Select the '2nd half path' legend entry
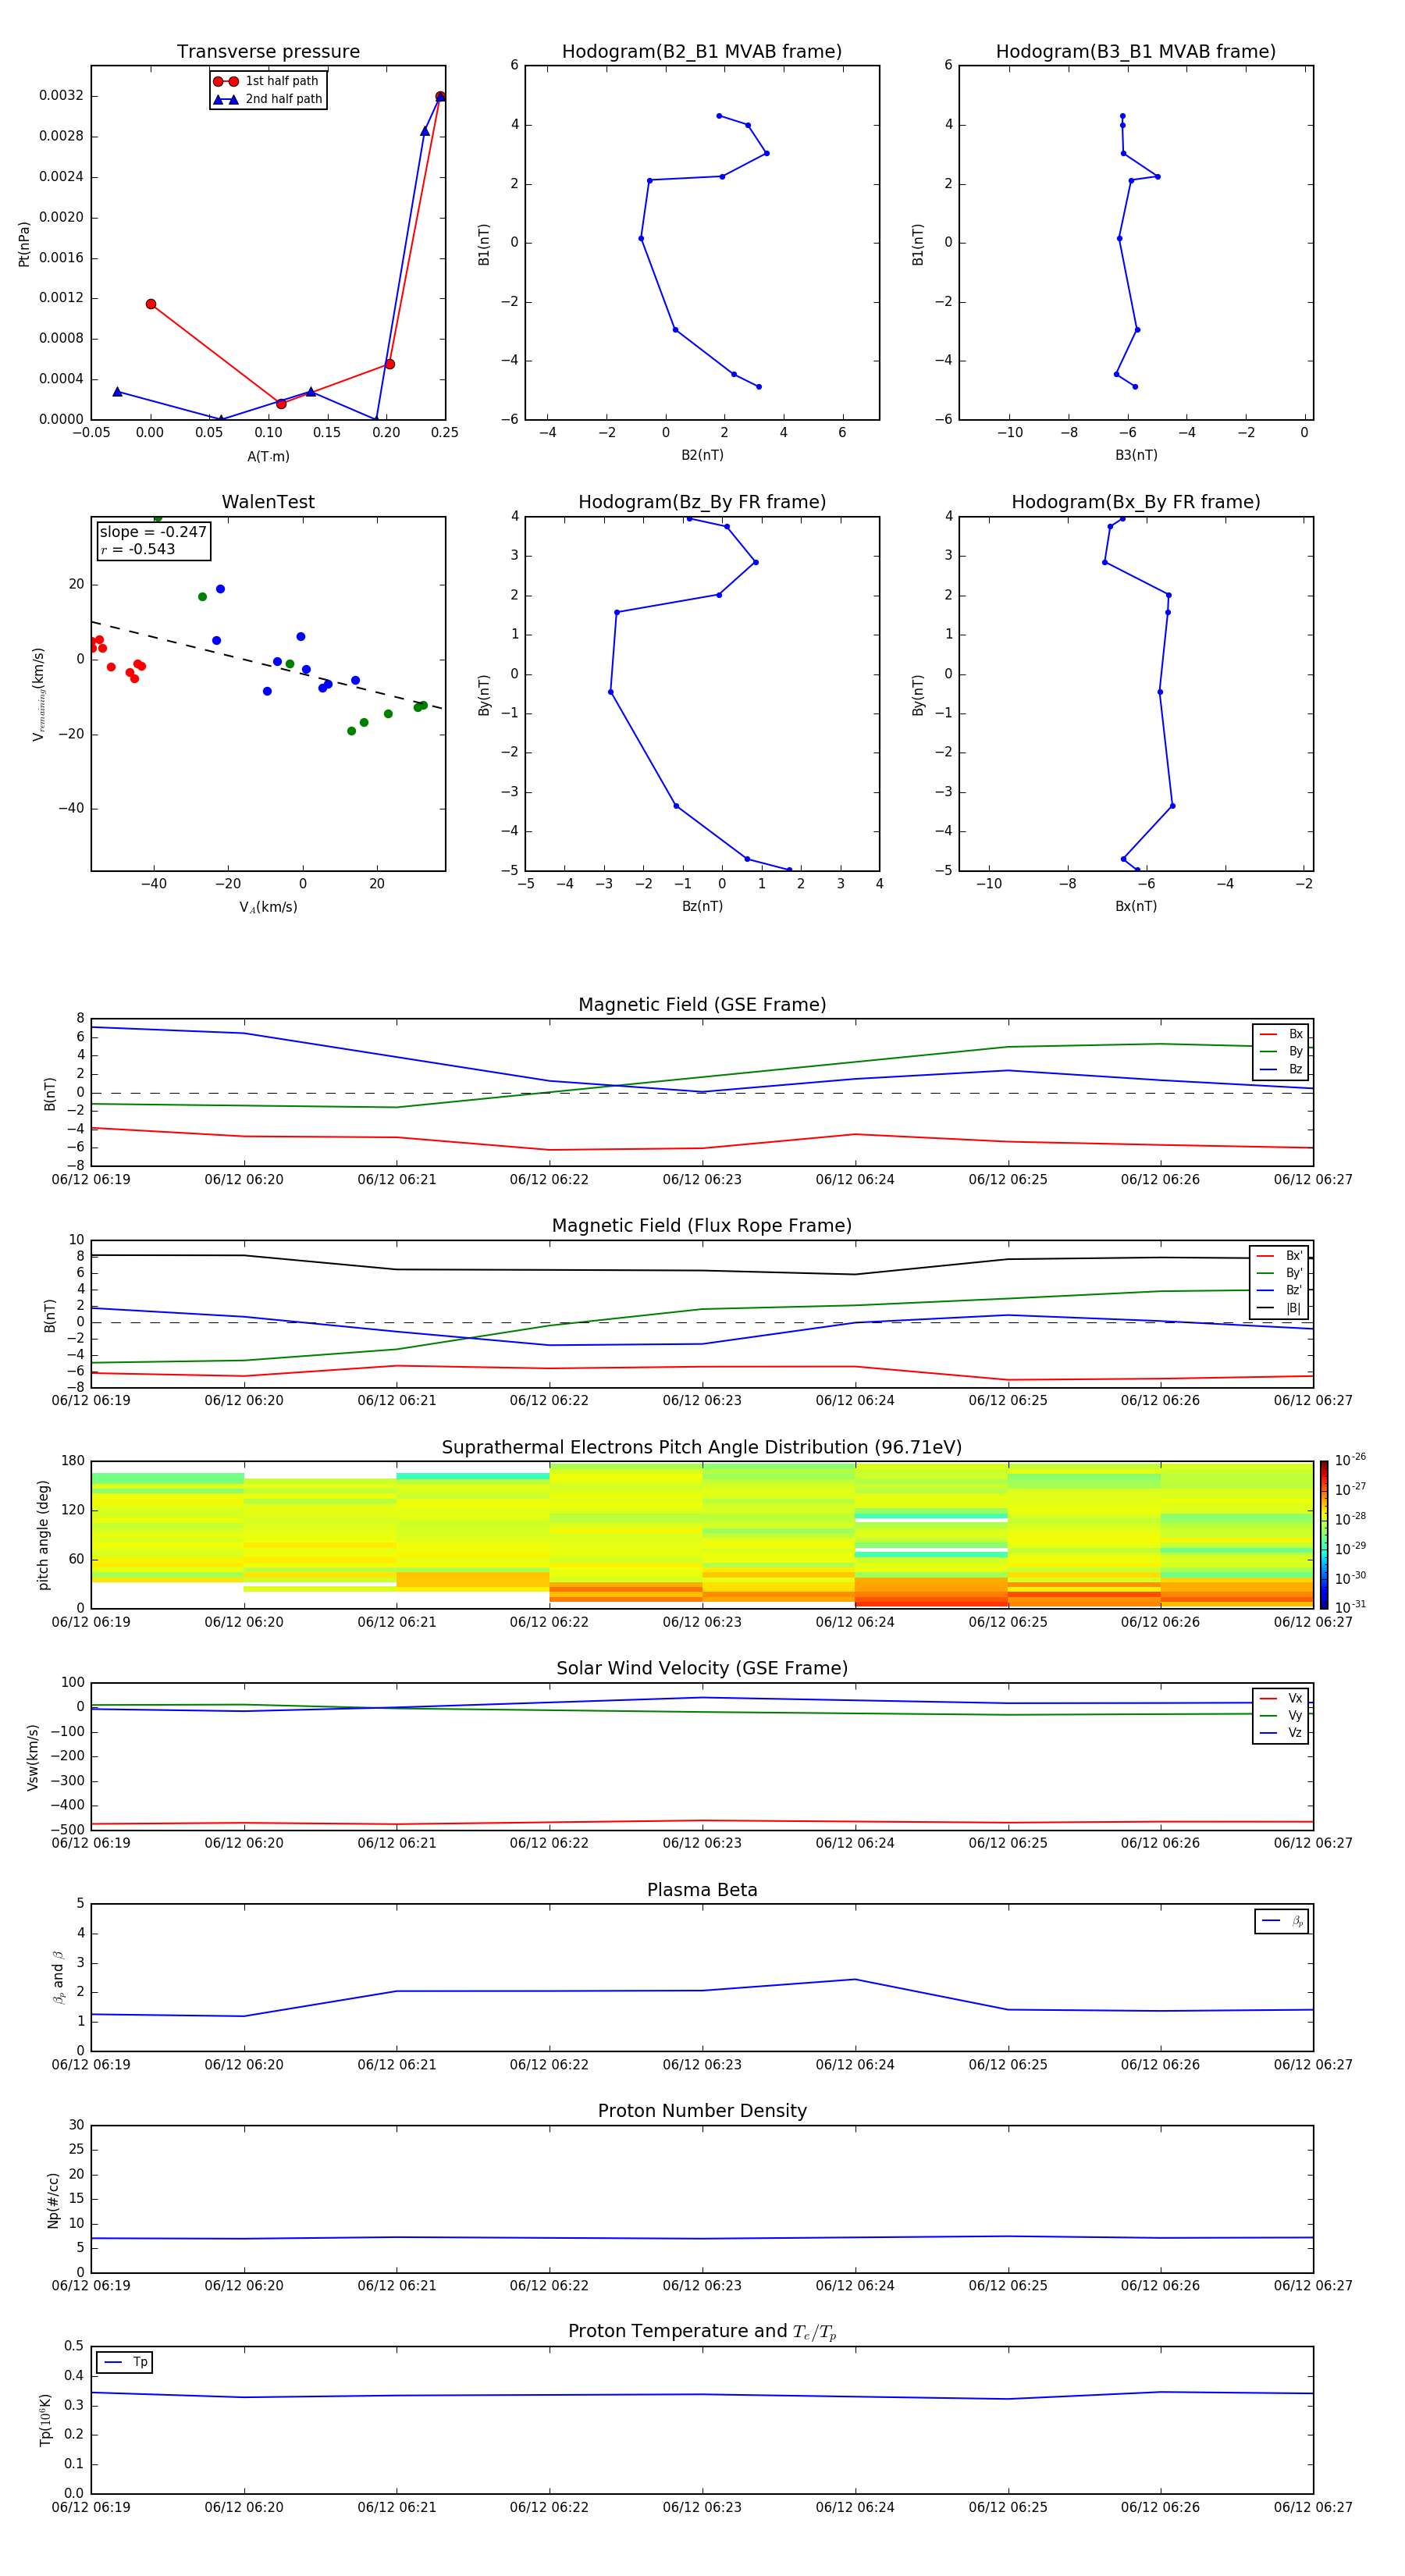 pyautogui.click(x=268, y=99)
